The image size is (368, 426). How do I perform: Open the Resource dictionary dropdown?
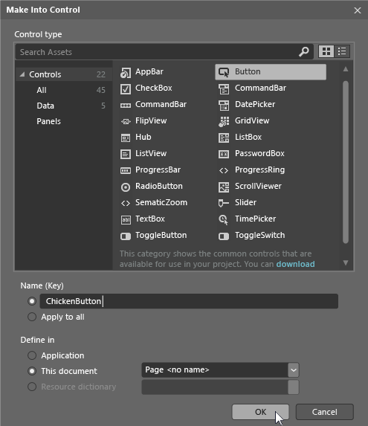point(294,387)
